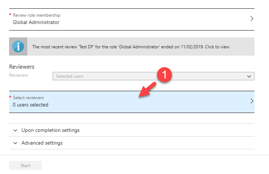Open the Review role membership selector
Viewport: 269px width, 174px height.
(x=131, y=19)
